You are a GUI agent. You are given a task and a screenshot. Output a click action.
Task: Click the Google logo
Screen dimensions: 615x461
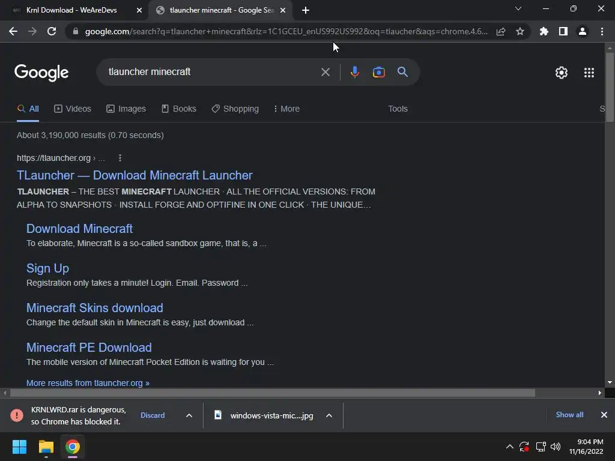41,73
